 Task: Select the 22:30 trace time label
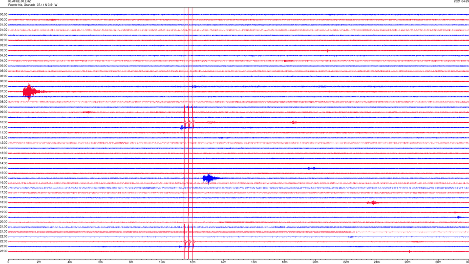point(3,241)
